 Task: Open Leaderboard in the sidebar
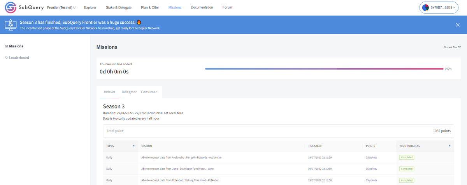click(x=19, y=58)
